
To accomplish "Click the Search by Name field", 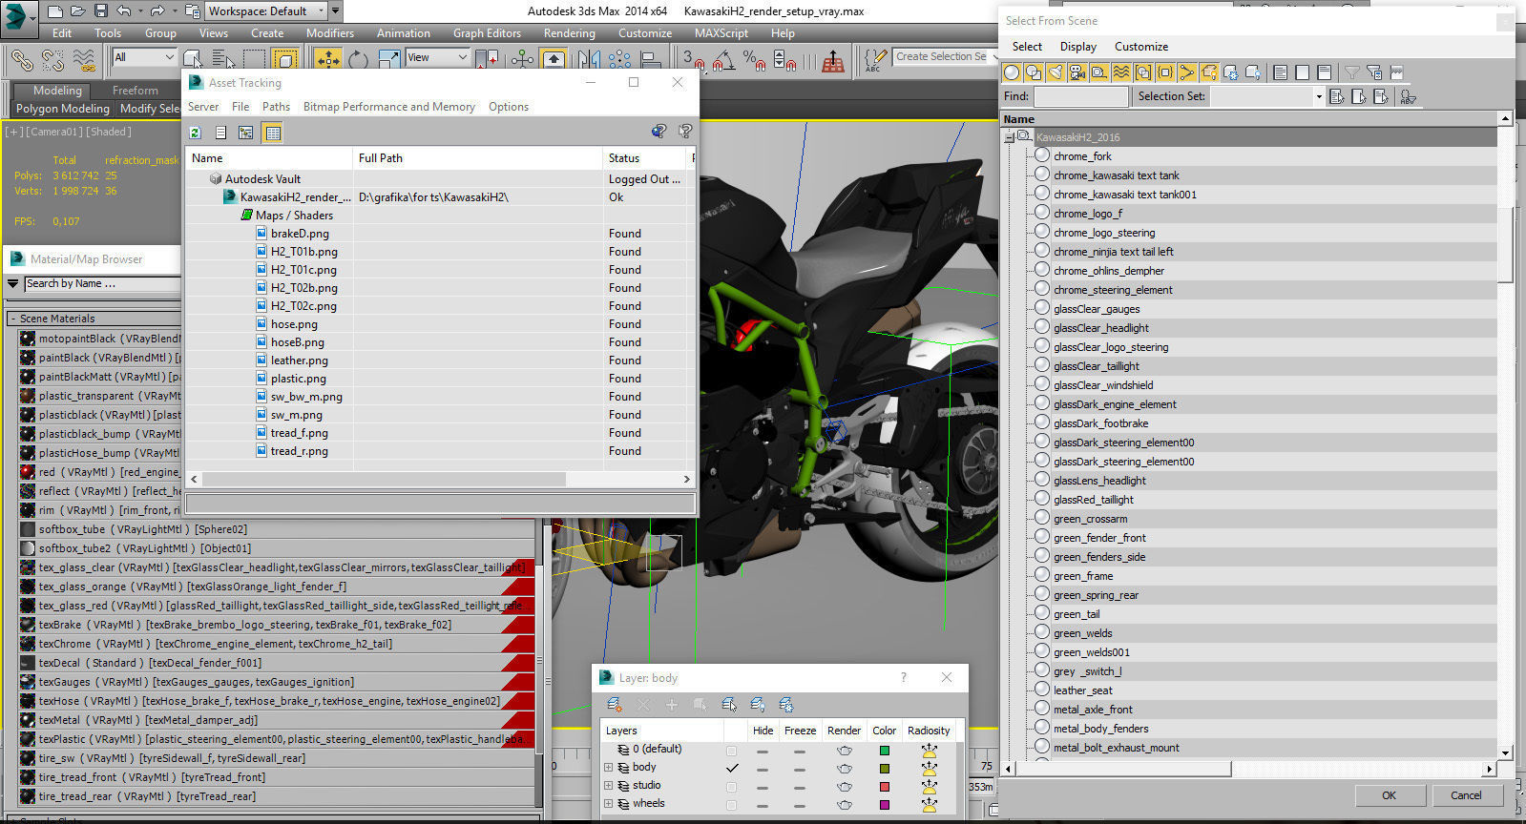I will [102, 283].
